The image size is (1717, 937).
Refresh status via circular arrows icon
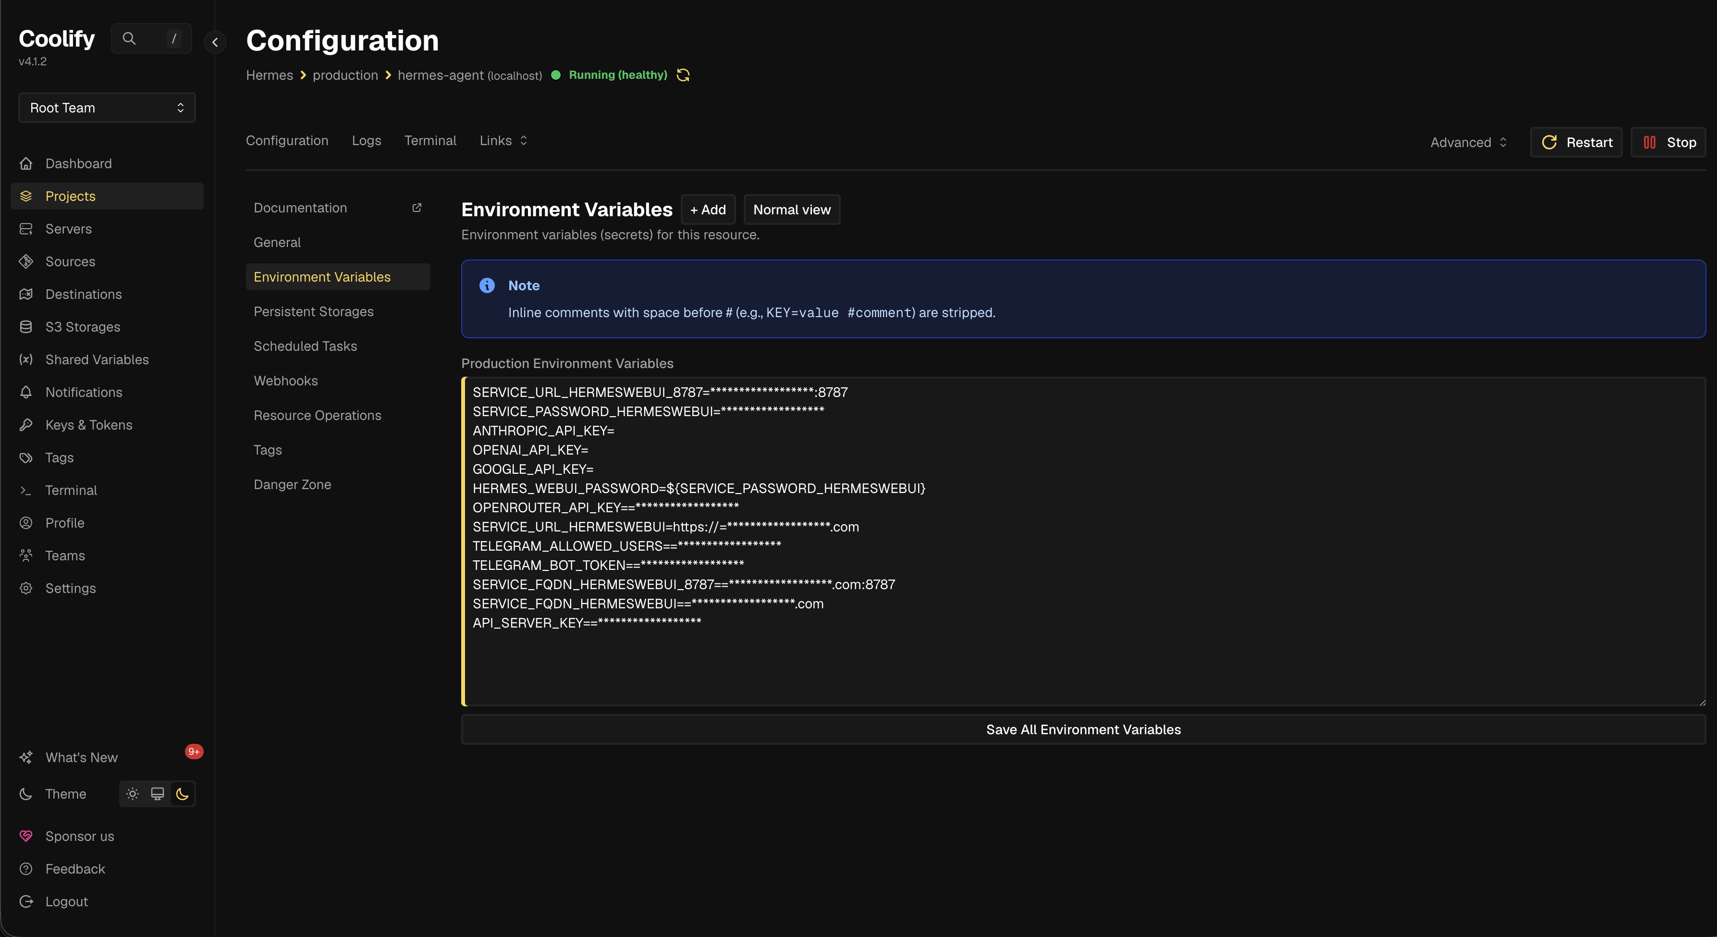[x=683, y=74]
